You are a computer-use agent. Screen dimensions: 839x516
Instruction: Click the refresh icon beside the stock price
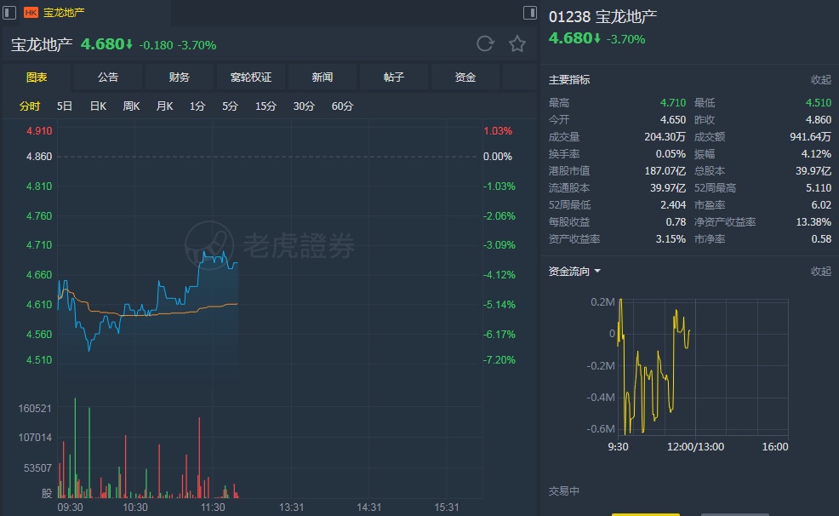point(485,44)
